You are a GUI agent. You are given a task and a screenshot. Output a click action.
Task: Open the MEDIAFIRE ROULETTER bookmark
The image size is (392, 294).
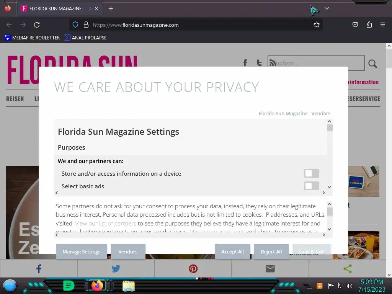click(32, 38)
